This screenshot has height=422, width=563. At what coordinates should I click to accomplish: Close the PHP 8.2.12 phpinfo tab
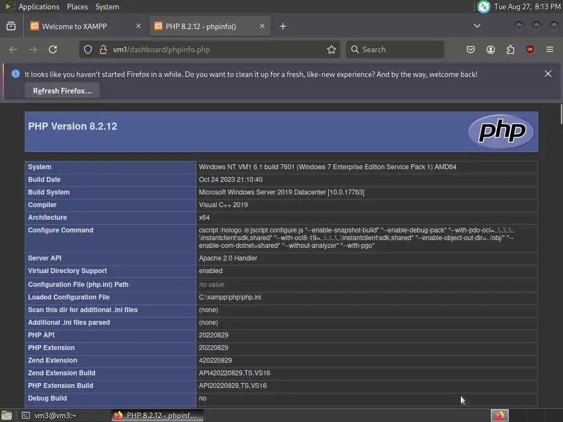tap(262, 26)
